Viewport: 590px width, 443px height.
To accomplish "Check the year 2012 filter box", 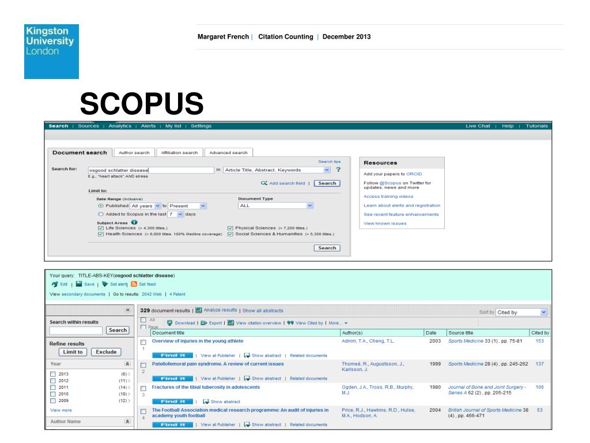I will pyautogui.click(x=53, y=381).
